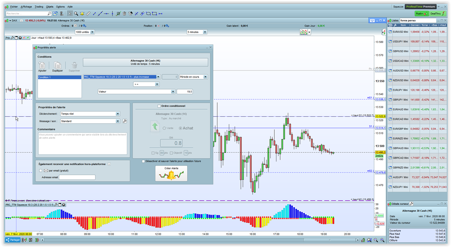Click the trash delete-objects toolbar icon
Screen dimensions: 451x247
point(124,13)
